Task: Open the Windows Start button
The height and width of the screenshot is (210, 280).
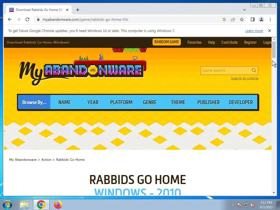Action: click(7, 205)
